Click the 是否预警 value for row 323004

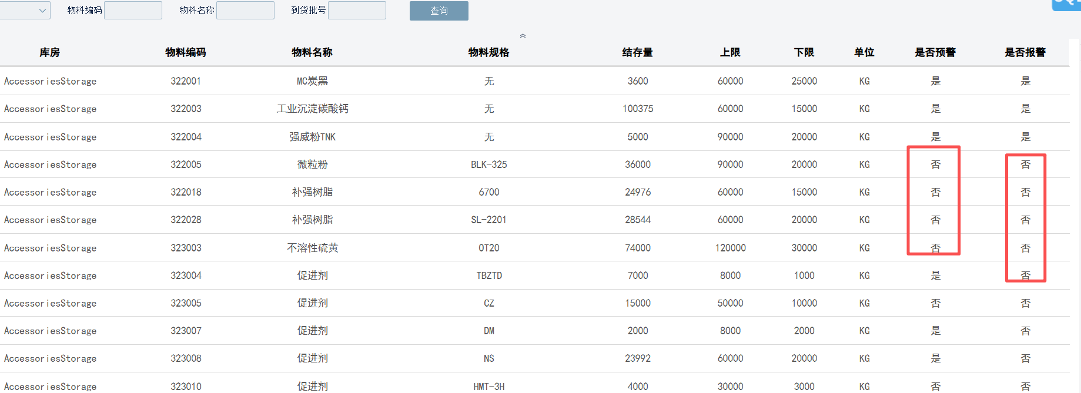[935, 276]
